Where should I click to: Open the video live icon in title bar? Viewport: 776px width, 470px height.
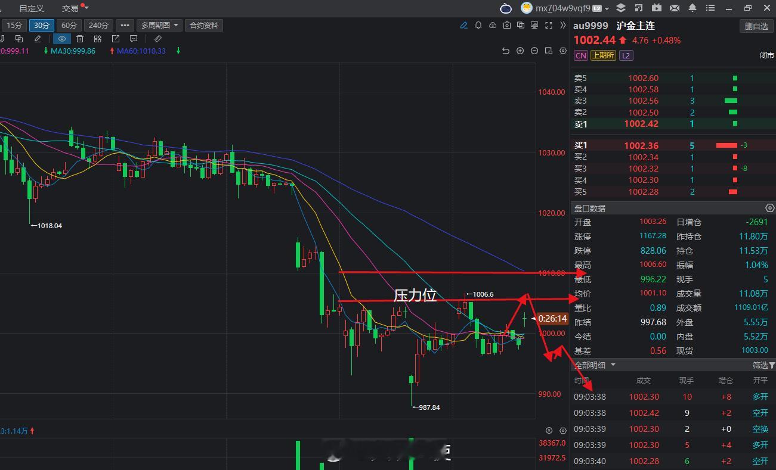click(657, 8)
